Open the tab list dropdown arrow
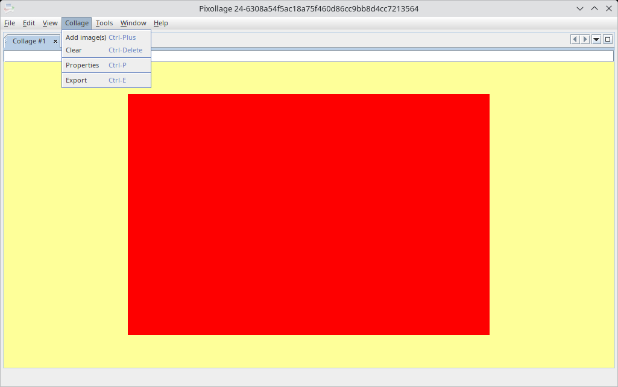Screen dimensions: 618x387 [596, 40]
